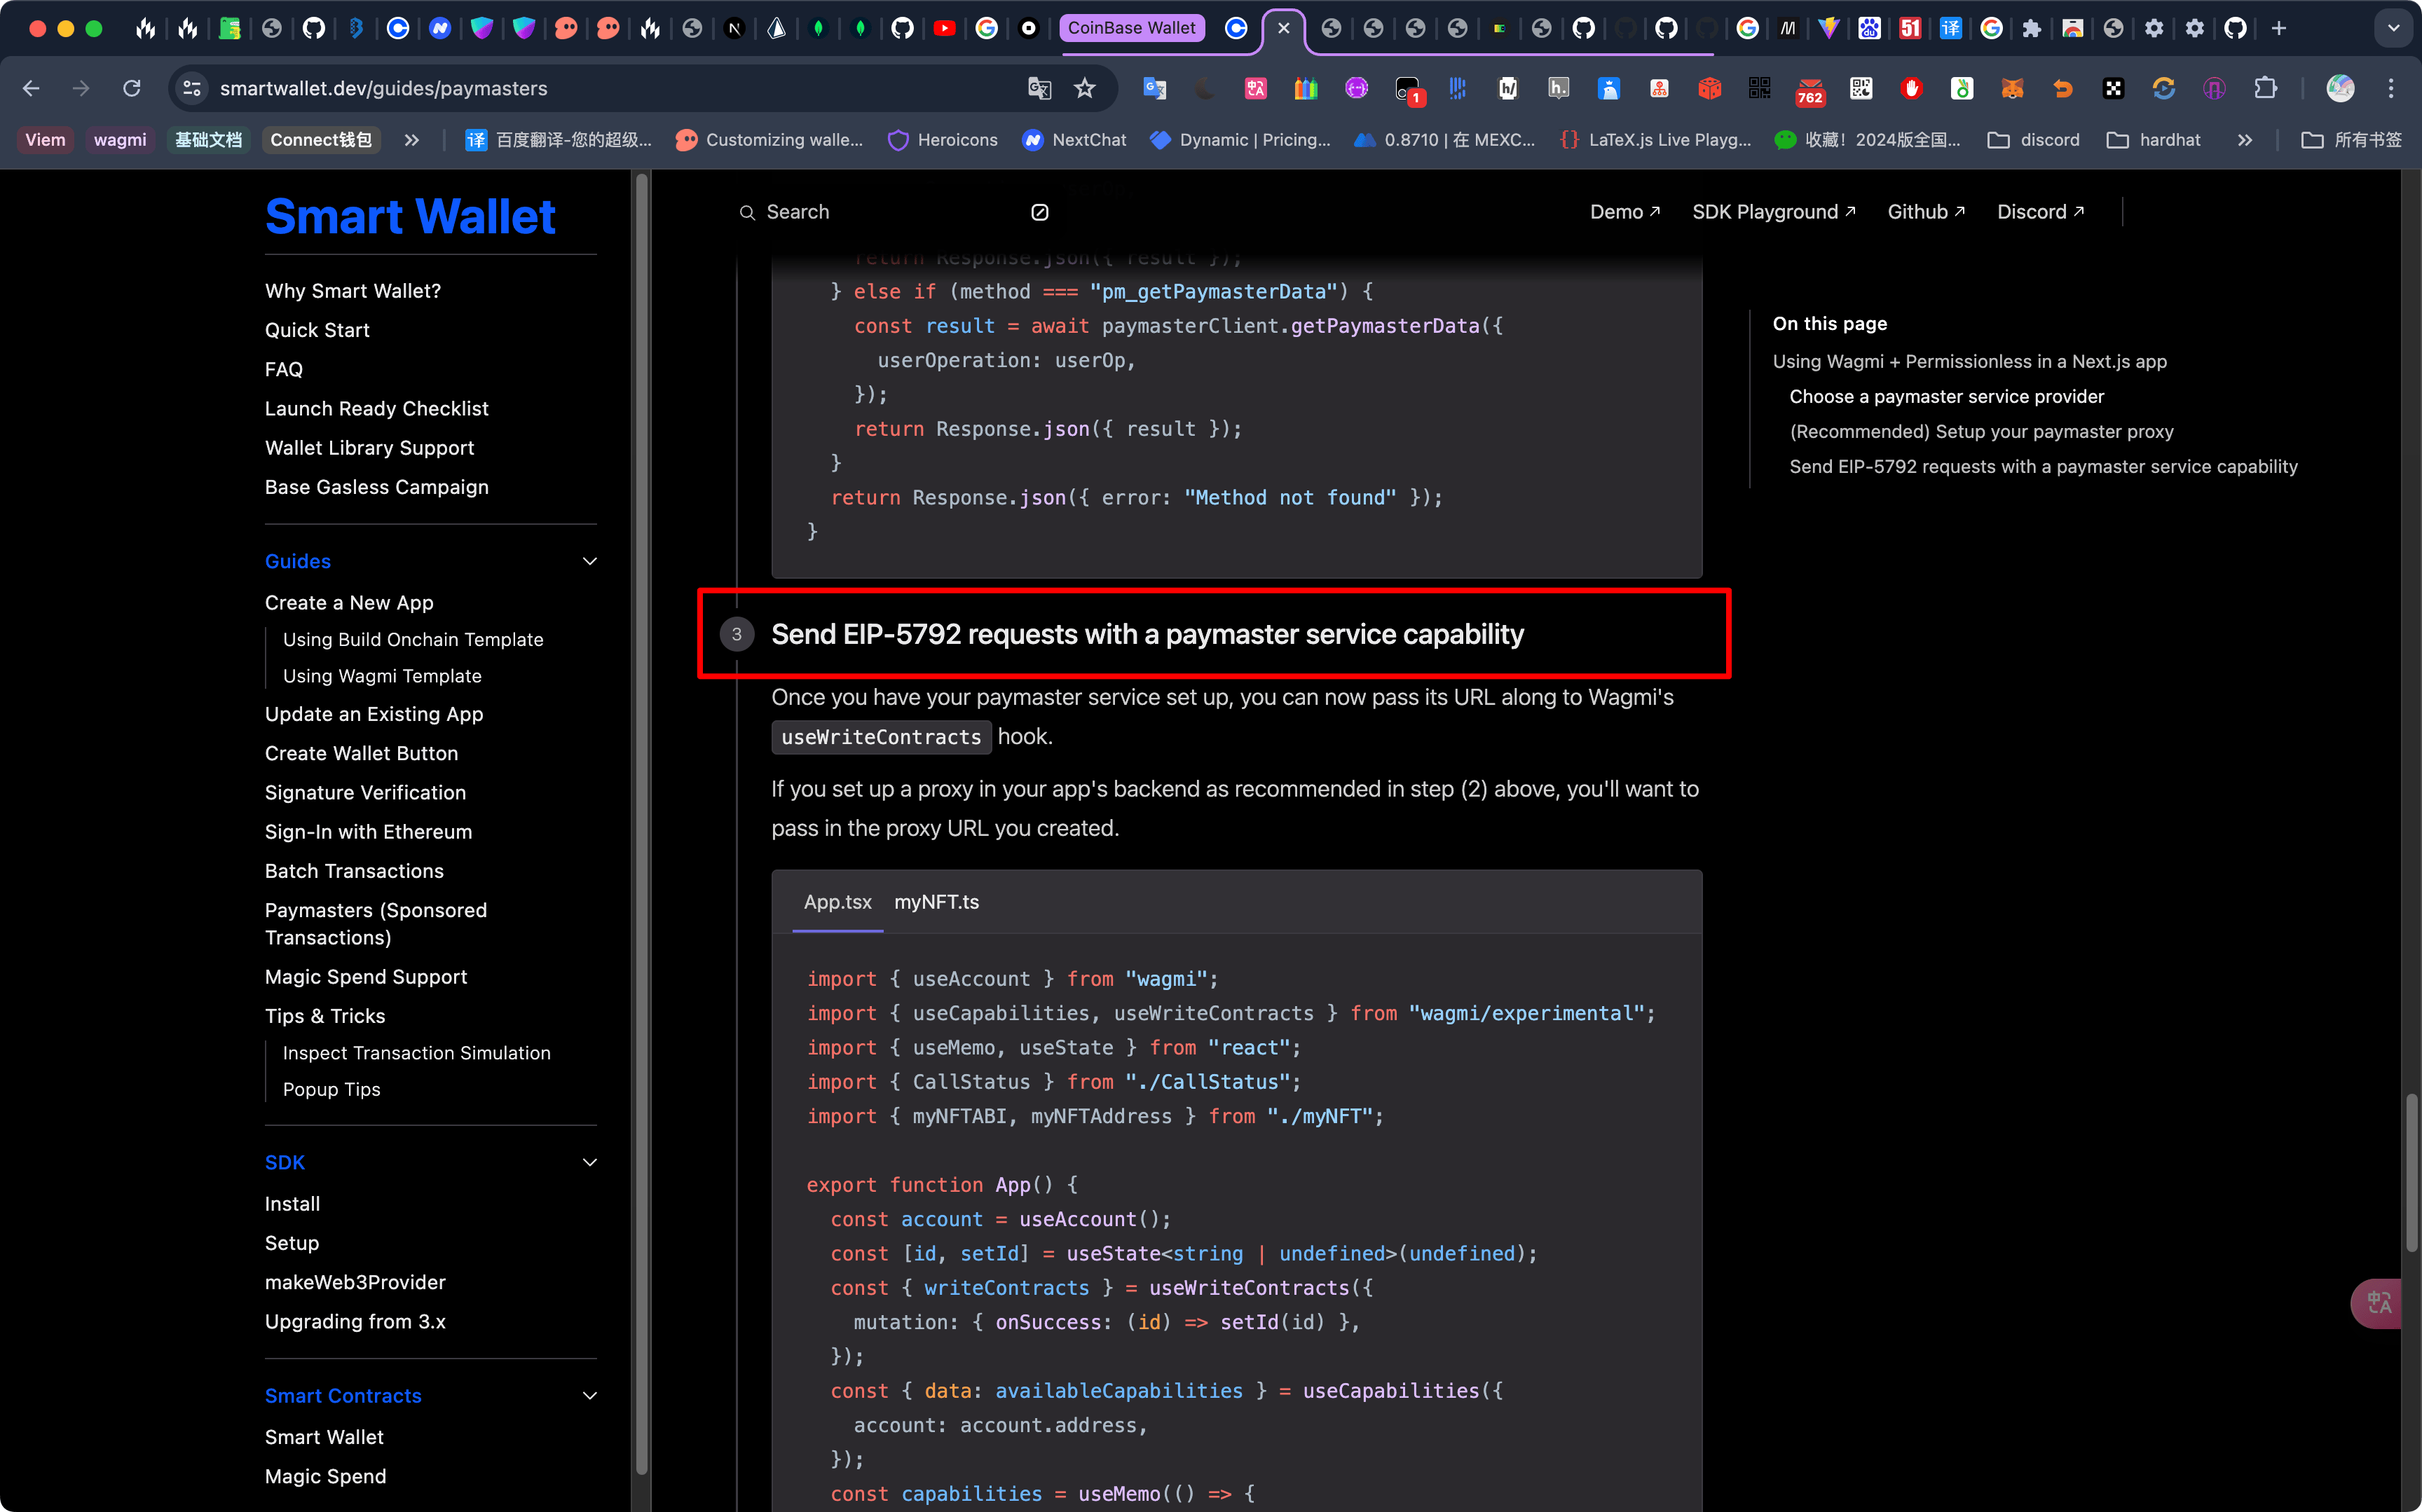The width and height of the screenshot is (2422, 1512).
Task: Open the 所有书签 bookmarks folder
Action: pos(2352,140)
